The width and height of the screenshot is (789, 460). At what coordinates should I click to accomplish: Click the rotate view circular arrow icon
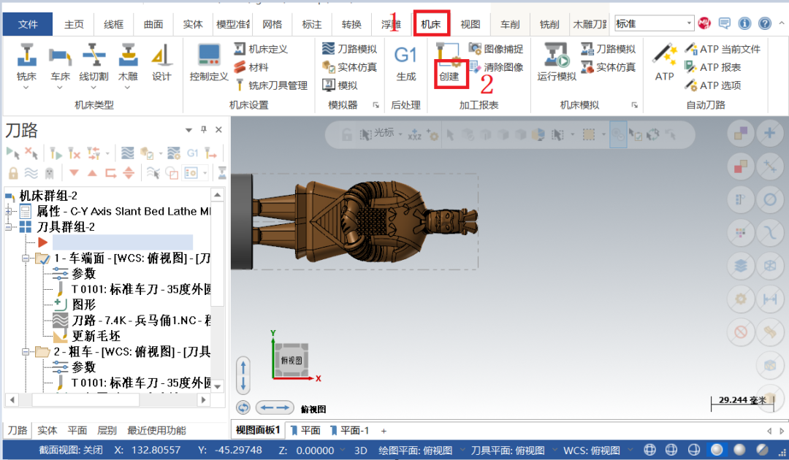click(243, 407)
